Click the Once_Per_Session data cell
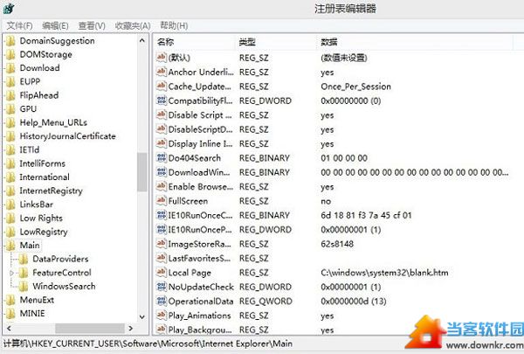 click(x=356, y=87)
